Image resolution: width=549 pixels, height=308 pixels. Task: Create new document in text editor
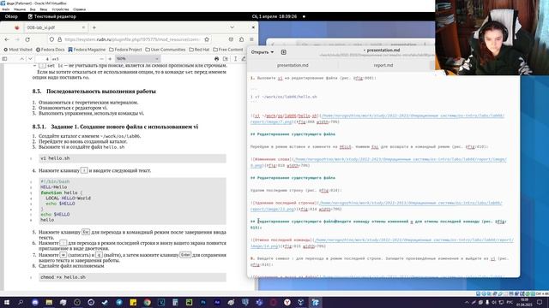284,52
